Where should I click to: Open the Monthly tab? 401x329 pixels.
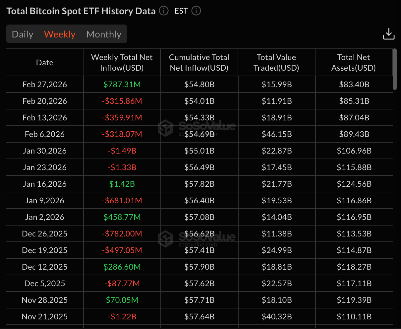click(x=104, y=34)
